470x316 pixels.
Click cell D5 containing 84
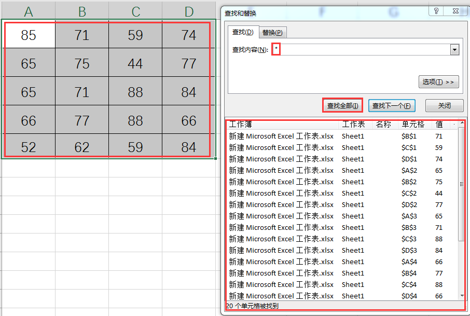189,146
